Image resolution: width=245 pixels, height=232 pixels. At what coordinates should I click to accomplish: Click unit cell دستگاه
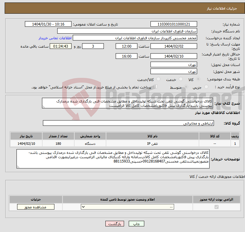tap(90, 144)
